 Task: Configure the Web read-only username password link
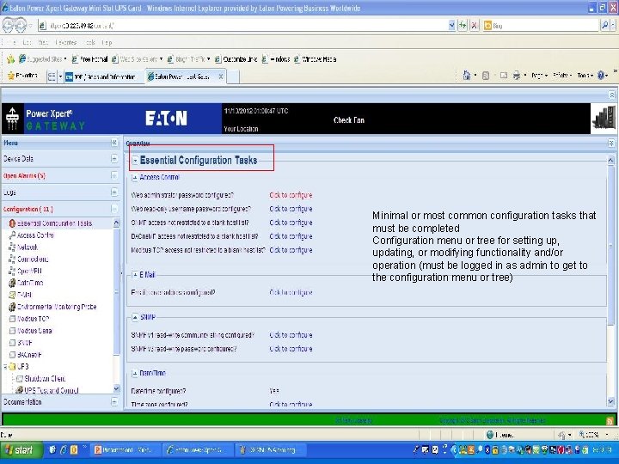click(x=291, y=209)
